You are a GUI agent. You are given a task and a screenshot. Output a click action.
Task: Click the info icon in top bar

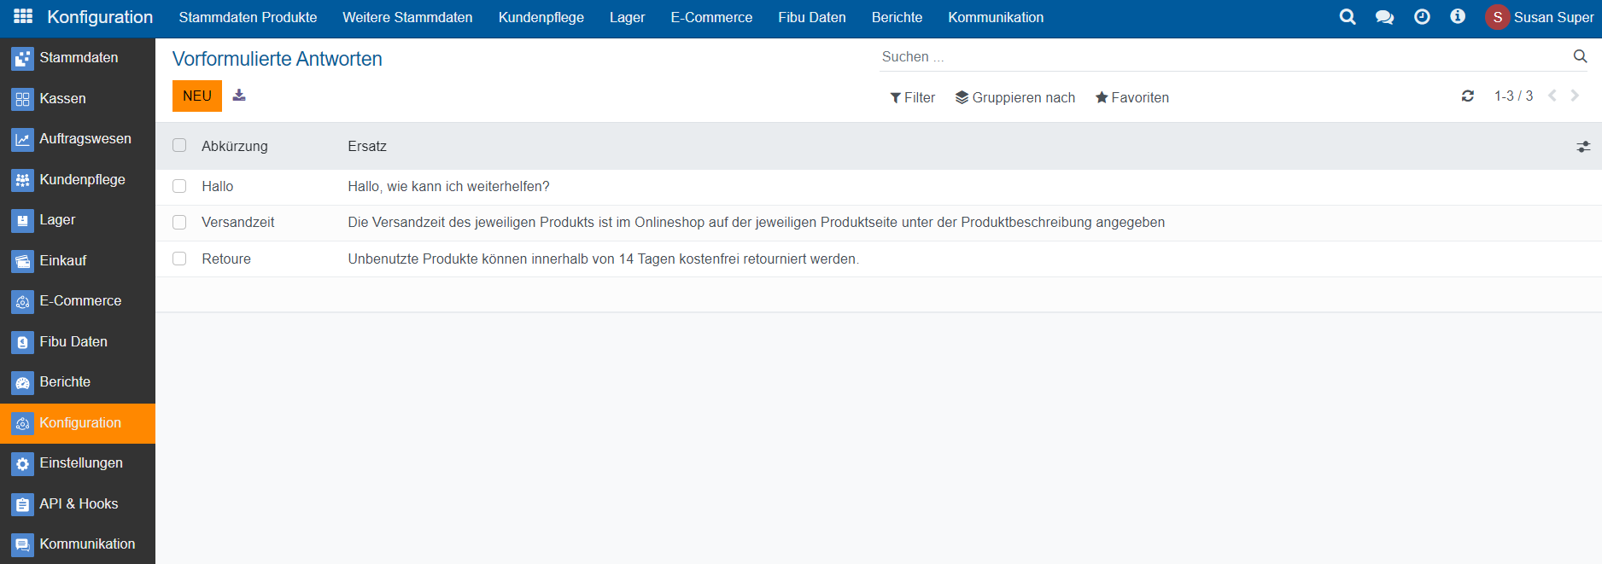click(x=1458, y=17)
